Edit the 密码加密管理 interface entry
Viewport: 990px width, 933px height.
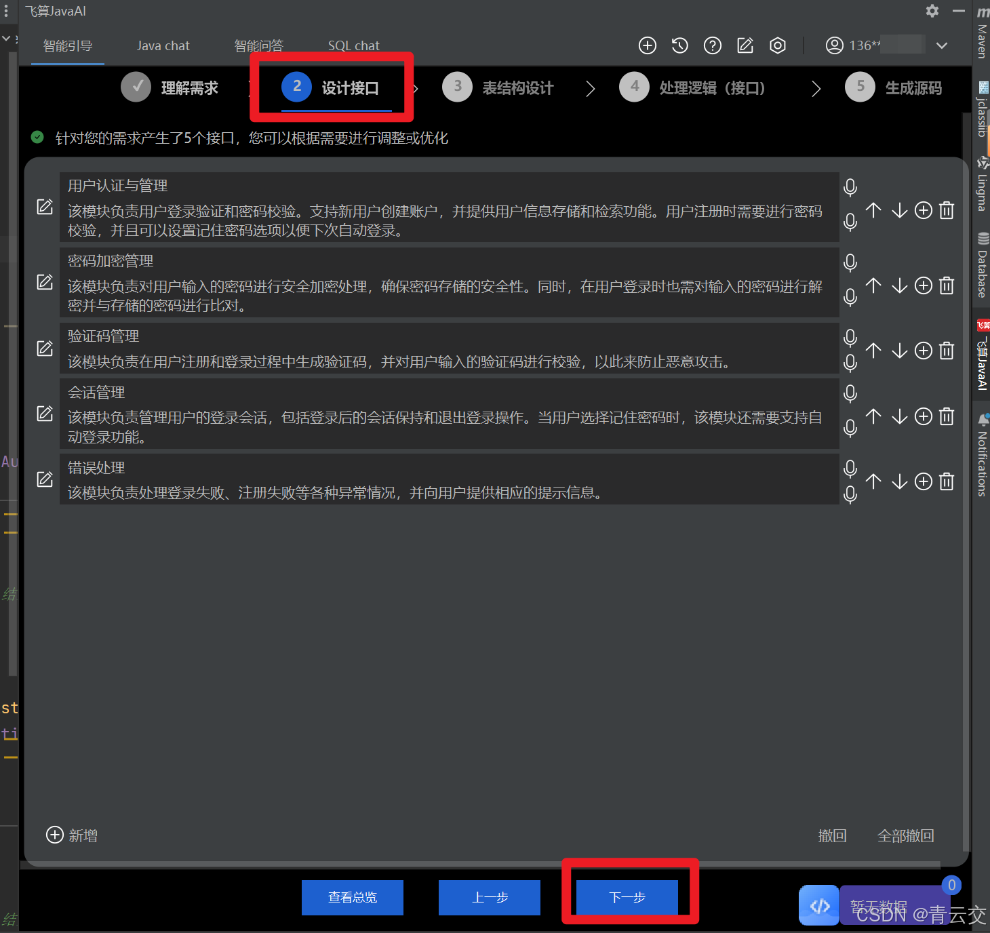45,282
